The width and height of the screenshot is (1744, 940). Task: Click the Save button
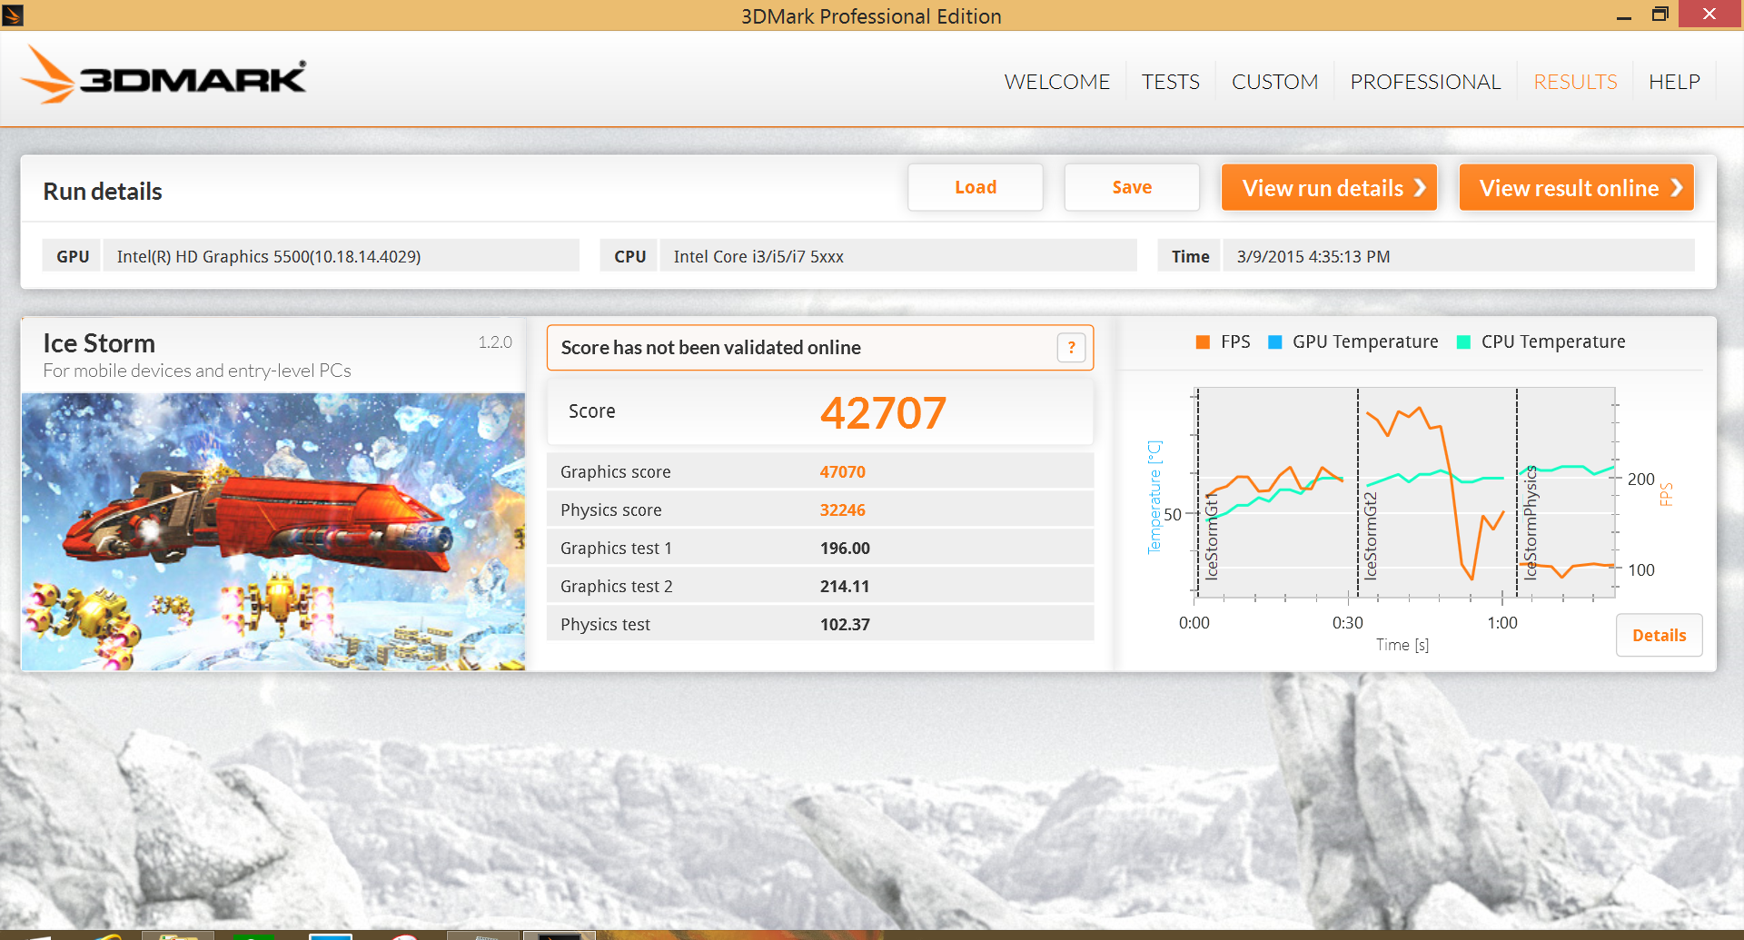(1132, 187)
